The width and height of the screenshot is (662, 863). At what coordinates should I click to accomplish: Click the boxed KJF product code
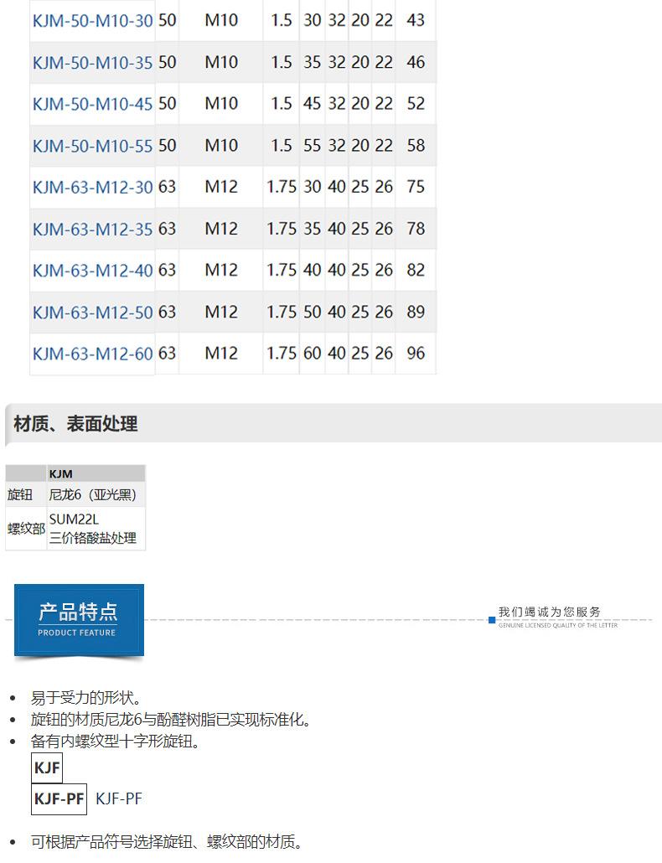coord(47,767)
